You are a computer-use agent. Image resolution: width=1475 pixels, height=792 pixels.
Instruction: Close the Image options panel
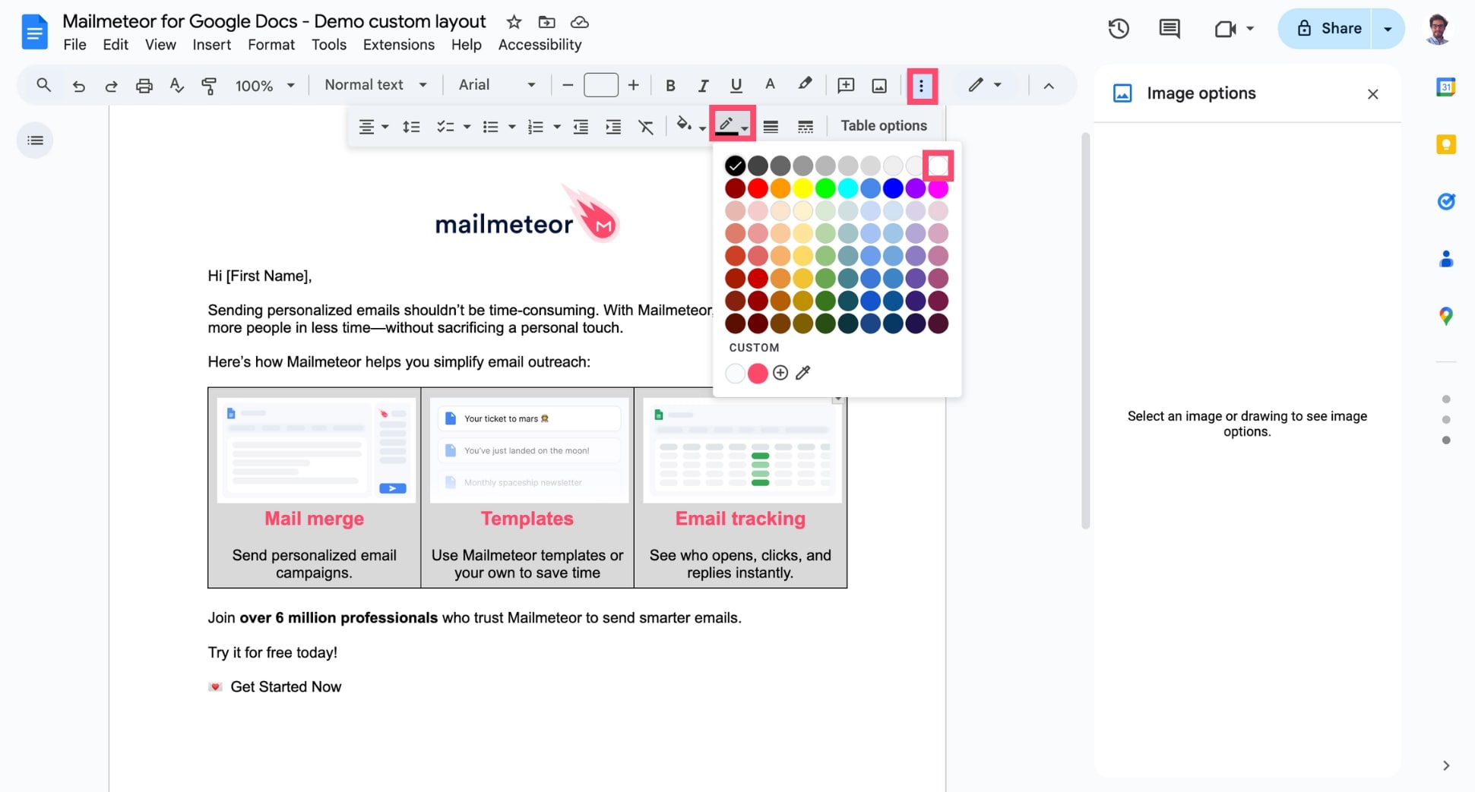(x=1372, y=94)
